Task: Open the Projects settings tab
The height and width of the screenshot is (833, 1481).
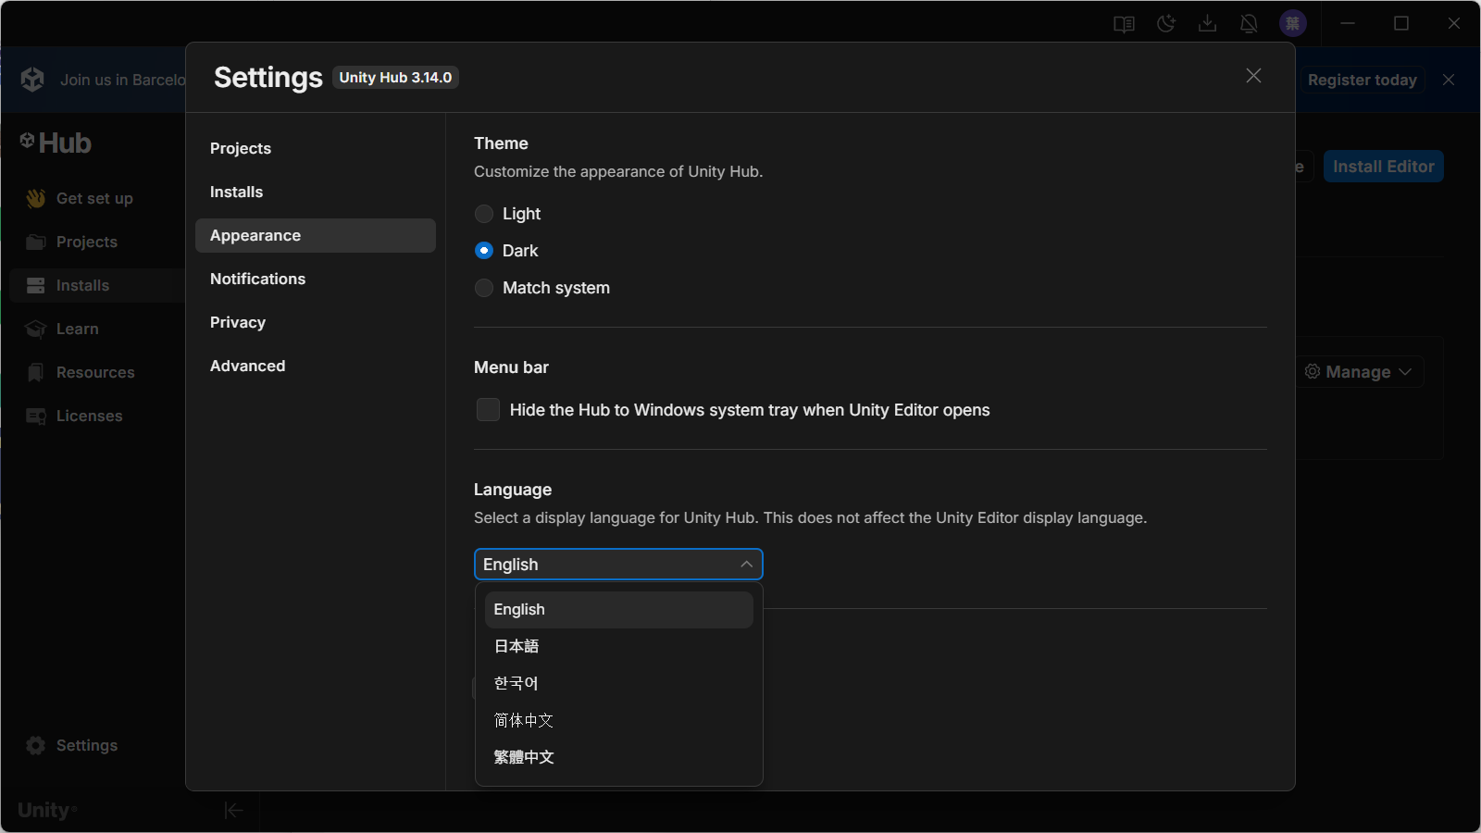Action: [316, 148]
